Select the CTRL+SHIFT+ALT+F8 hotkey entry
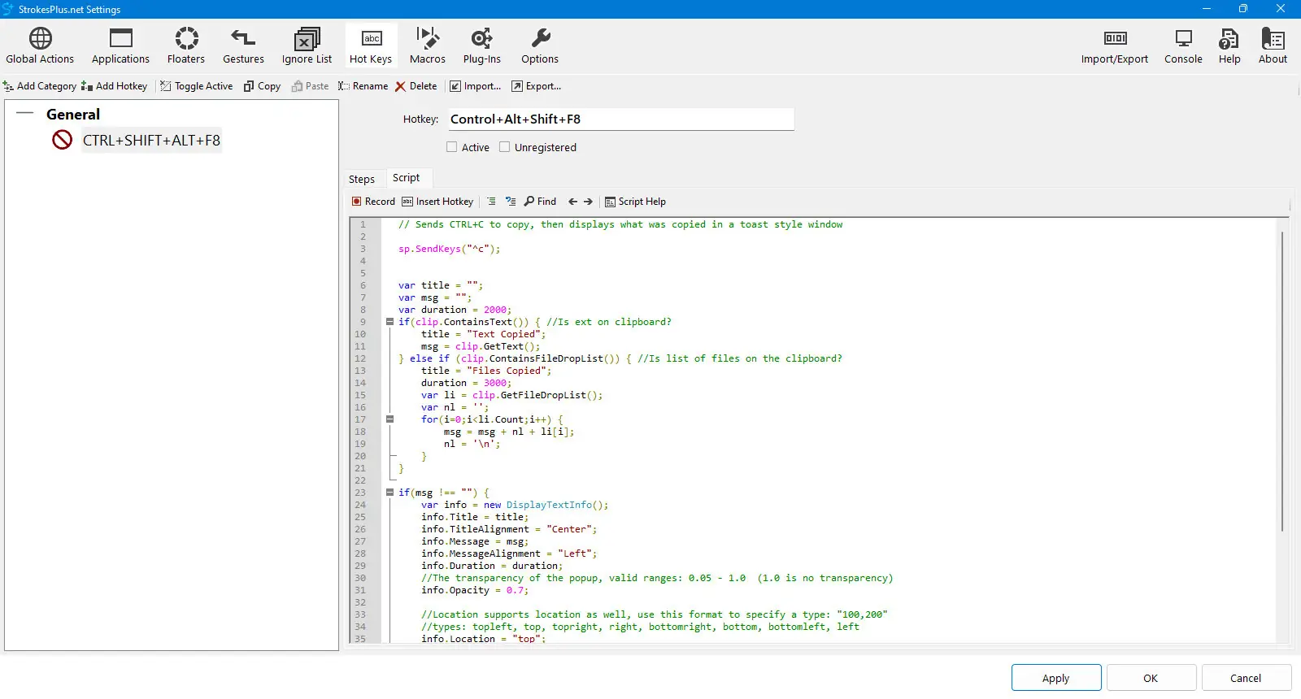This screenshot has width=1301, height=699. coord(151,141)
